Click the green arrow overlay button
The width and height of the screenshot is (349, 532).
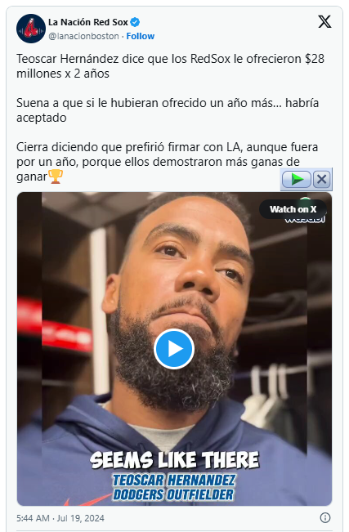pos(297,179)
